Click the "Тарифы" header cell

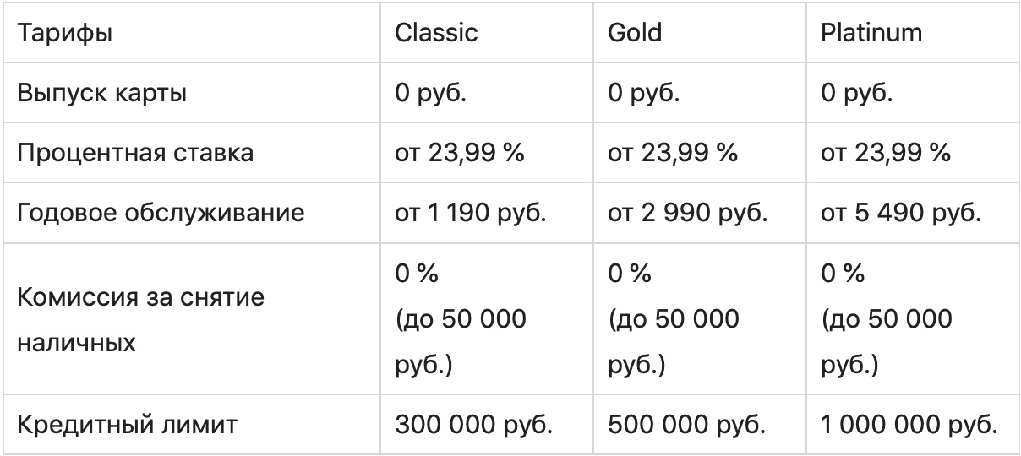pos(66,33)
